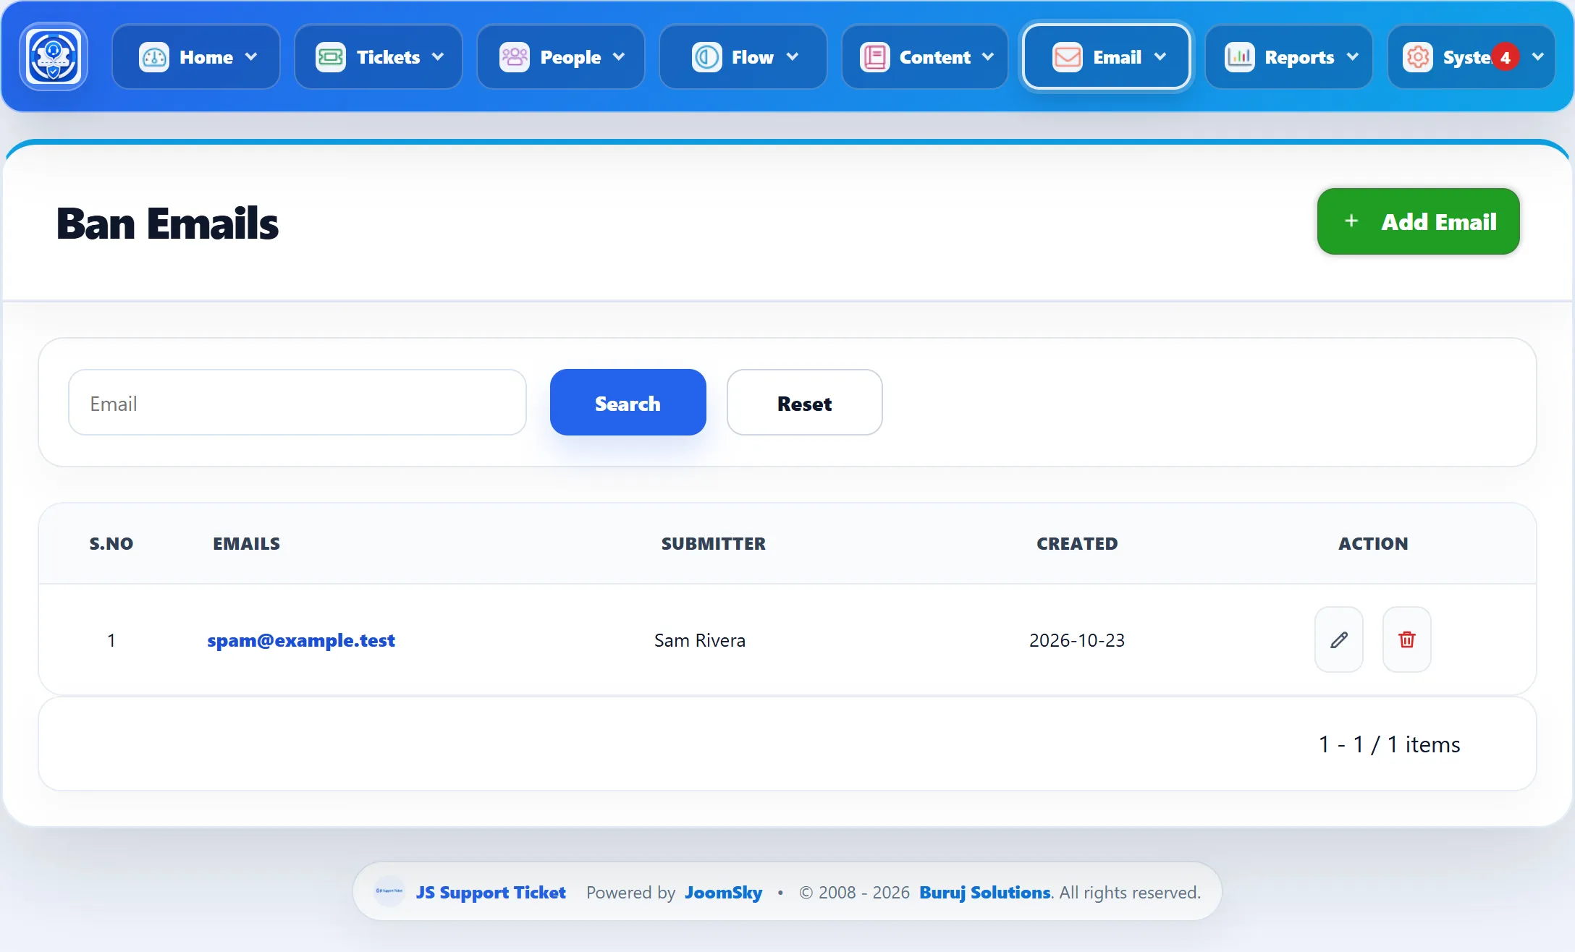The height and width of the screenshot is (952, 1575).
Task: Click the System gear icon
Action: (x=1417, y=57)
